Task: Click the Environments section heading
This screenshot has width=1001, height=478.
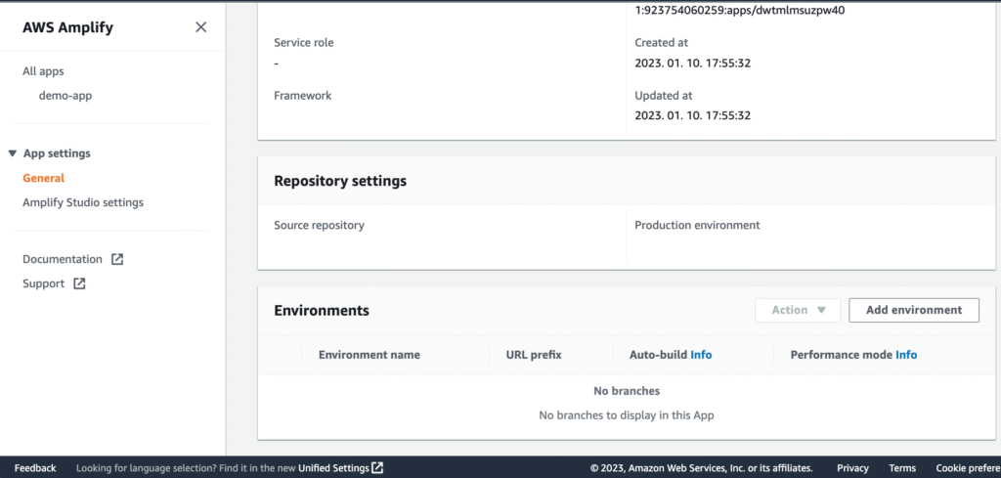Action: point(322,311)
